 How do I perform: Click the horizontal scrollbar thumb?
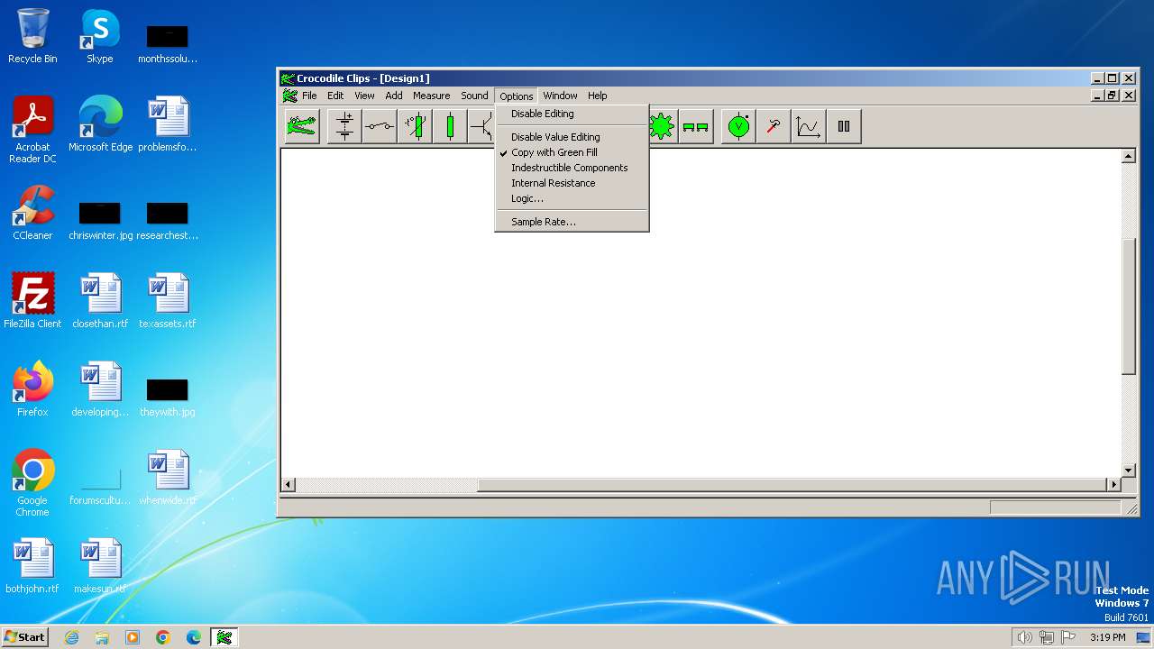point(792,485)
